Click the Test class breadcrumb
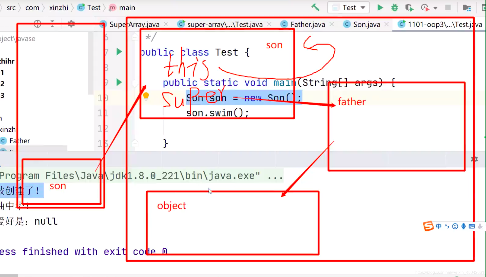Image resolution: width=486 pixels, height=277 pixels. (x=89, y=8)
